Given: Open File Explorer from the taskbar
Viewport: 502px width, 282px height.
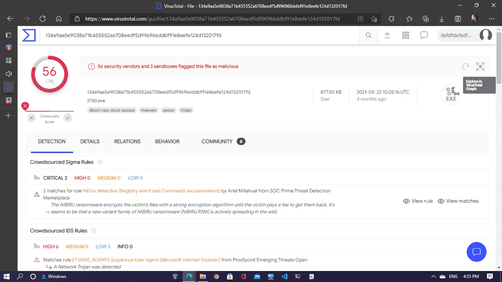Looking at the screenshot, I should pos(202,276).
